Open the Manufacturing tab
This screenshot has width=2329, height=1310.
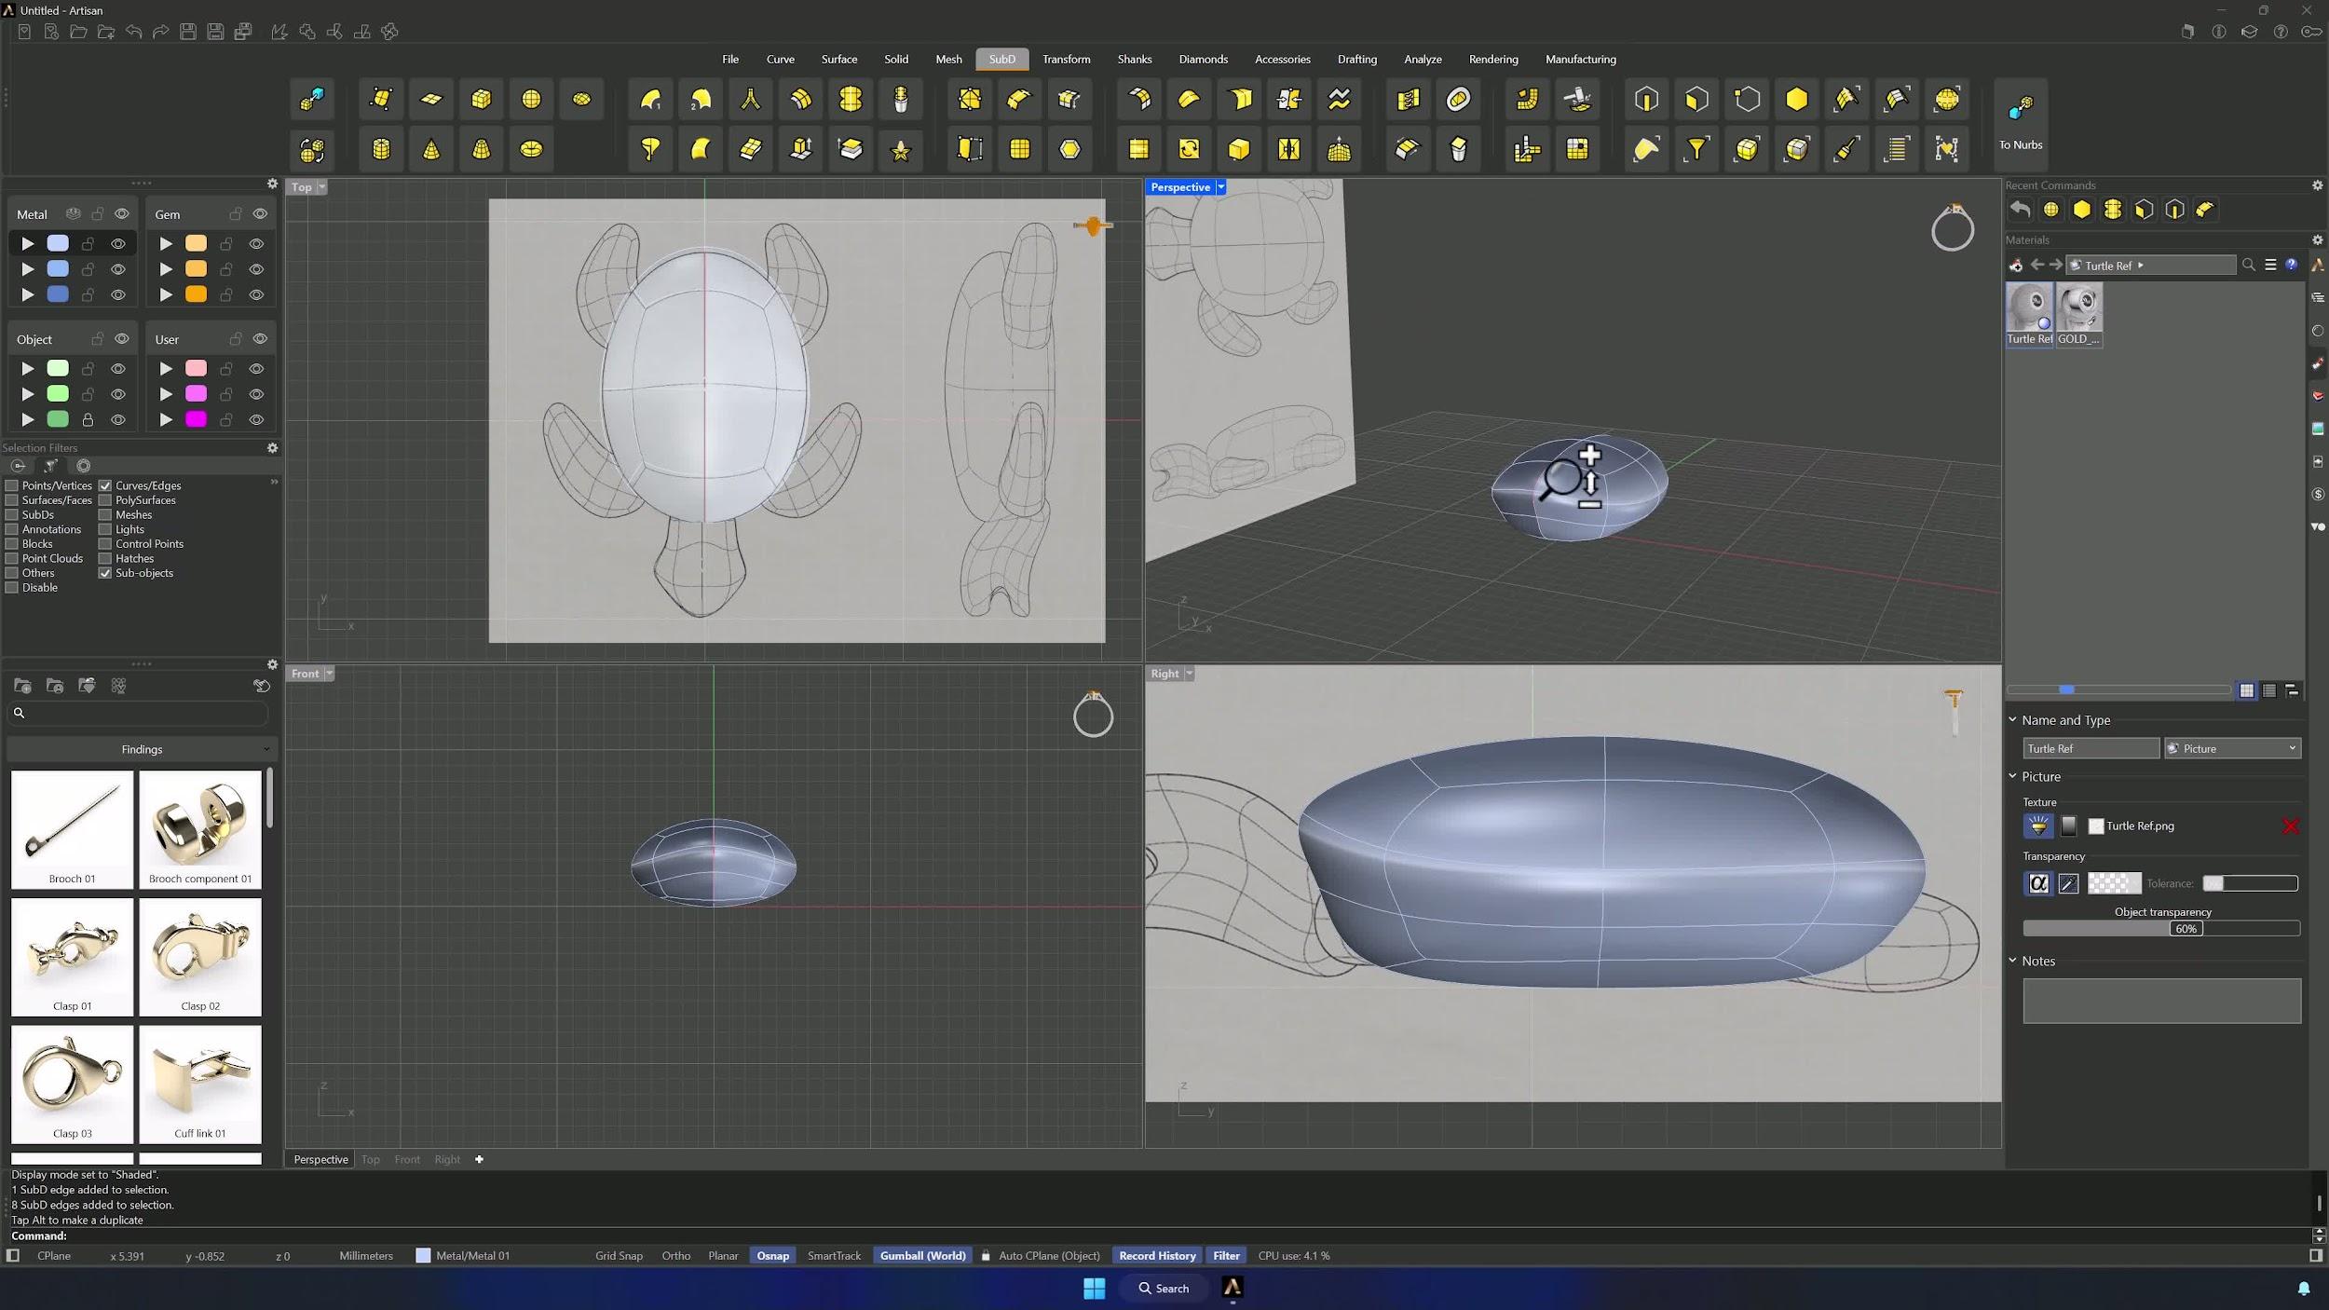coord(1581,60)
